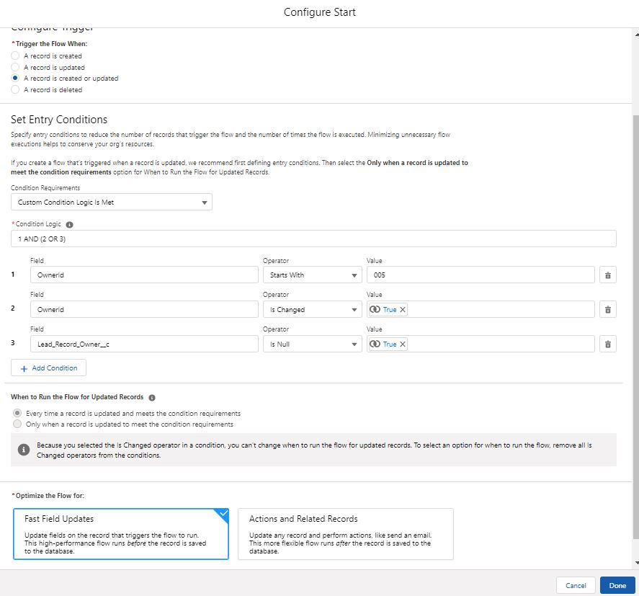Click info icon next to Condition Logic

(69, 225)
